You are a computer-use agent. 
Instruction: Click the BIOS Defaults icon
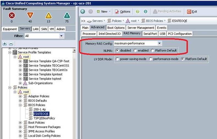coord(25,101)
